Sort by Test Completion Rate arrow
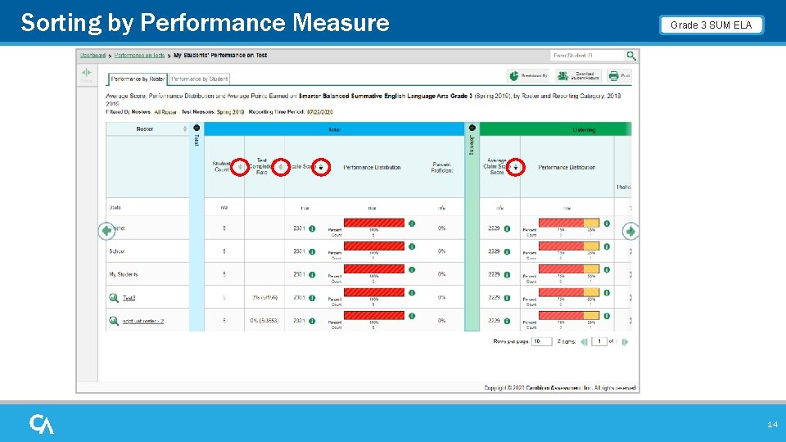This screenshot has height=442, width=786. (x=281, y=167)
